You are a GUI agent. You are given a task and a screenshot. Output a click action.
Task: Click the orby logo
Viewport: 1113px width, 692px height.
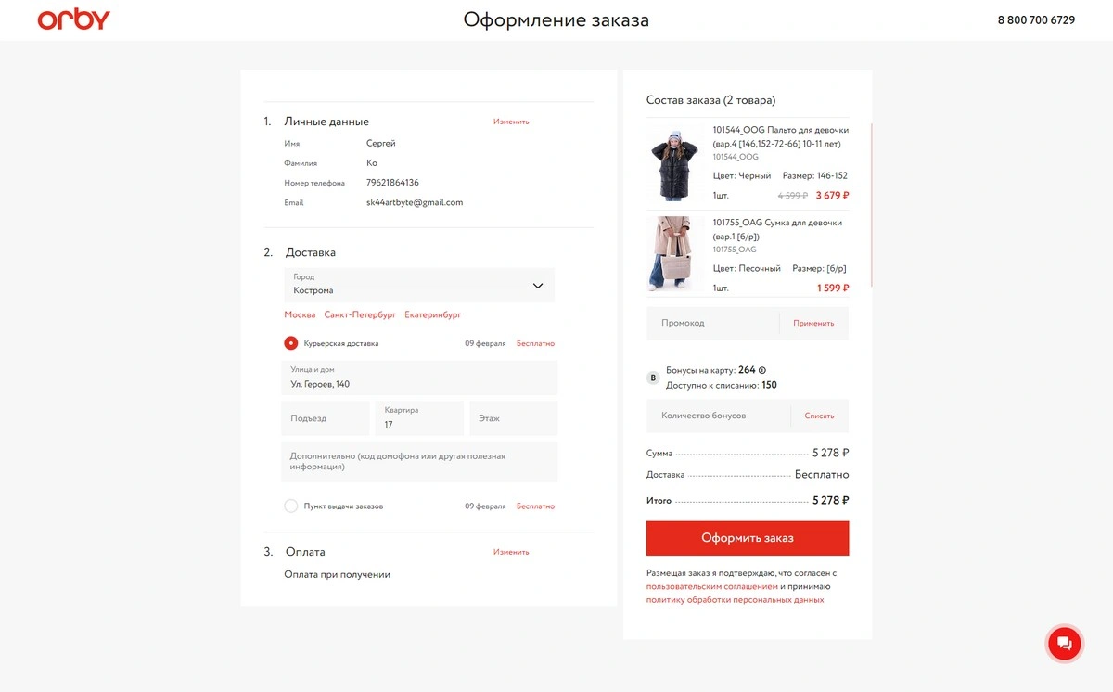coord(74,19)
